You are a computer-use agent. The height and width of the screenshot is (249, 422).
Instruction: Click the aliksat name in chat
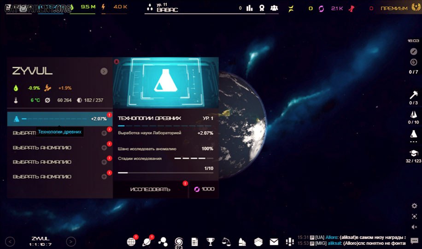[334, 243]
